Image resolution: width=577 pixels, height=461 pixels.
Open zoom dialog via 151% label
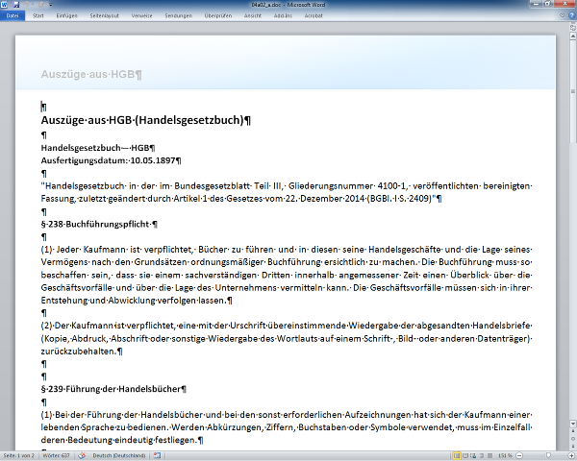[x=506, y=455]
